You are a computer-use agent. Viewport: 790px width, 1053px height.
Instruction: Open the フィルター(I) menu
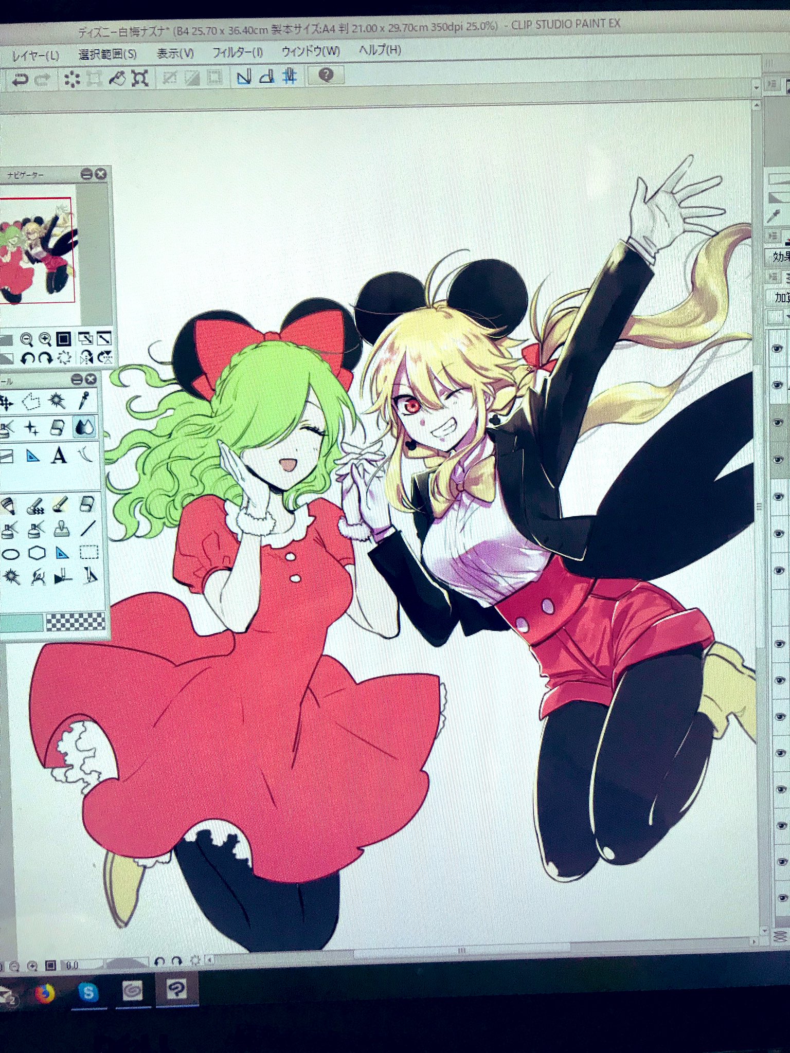coord(238,52)
